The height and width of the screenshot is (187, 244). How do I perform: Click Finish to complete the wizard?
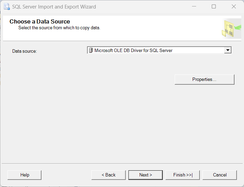(x=182, y=175)
